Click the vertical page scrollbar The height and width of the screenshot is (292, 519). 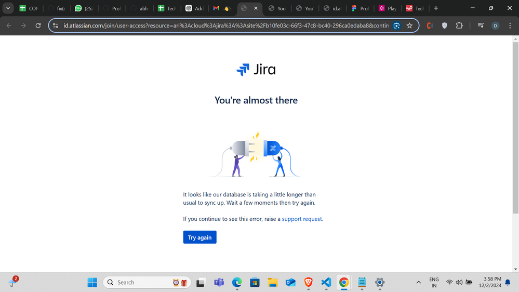[515, 127]
